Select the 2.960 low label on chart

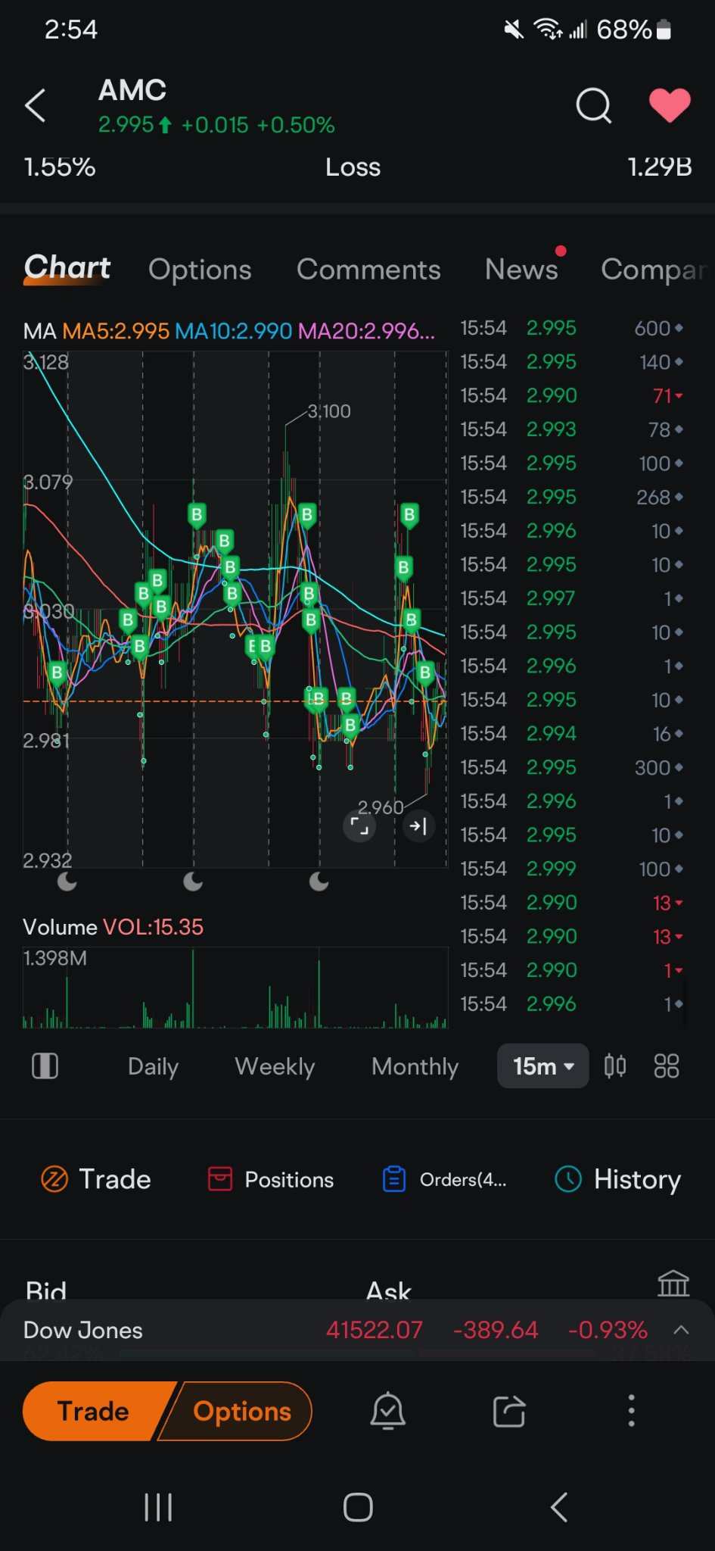pos(381,807)
